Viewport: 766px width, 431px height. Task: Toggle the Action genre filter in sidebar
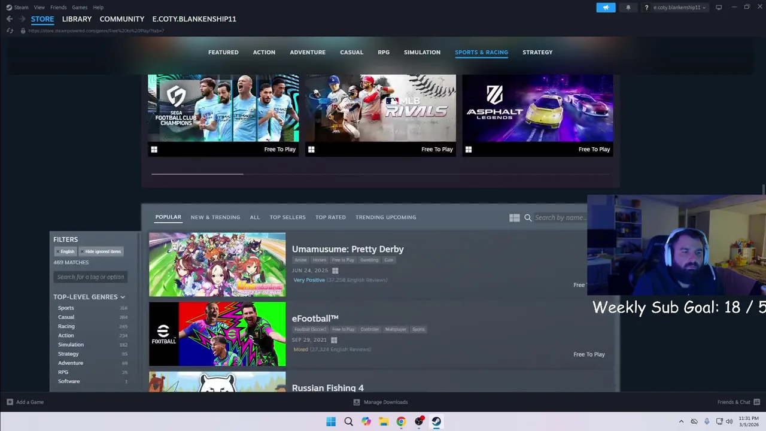pos(66,335)
